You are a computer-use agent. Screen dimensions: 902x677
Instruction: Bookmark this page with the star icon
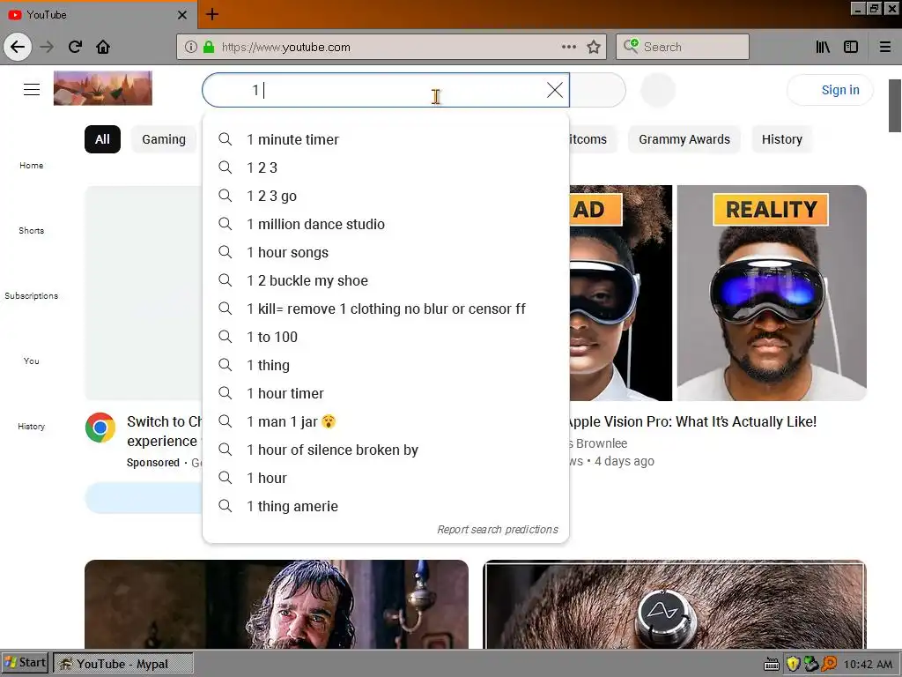coord(594,47)
